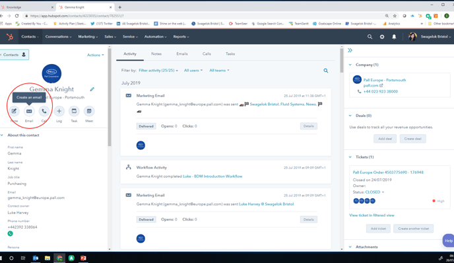The image size is (454, 263).
Task: Open the All users filter dropdown
Action: pos(193,71)
